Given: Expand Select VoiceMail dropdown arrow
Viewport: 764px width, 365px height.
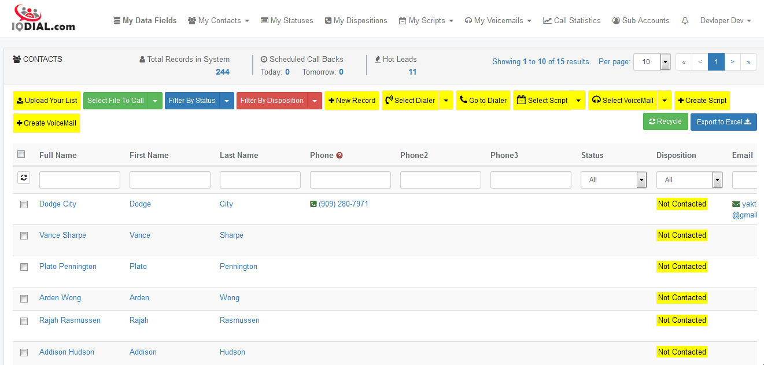Looking at the screenshot, I should [665, 100].
